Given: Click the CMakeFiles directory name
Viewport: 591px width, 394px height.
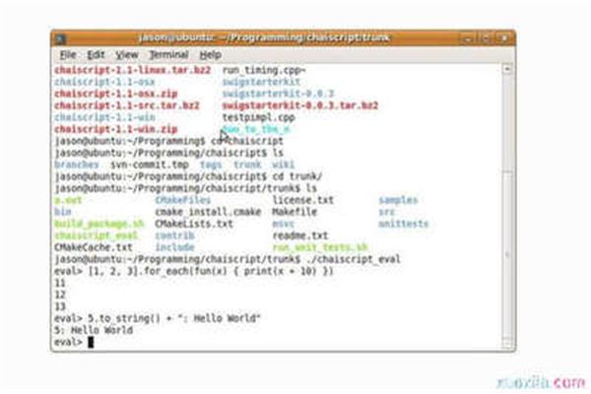Looking at the screenshot, I should pos(183,200).
